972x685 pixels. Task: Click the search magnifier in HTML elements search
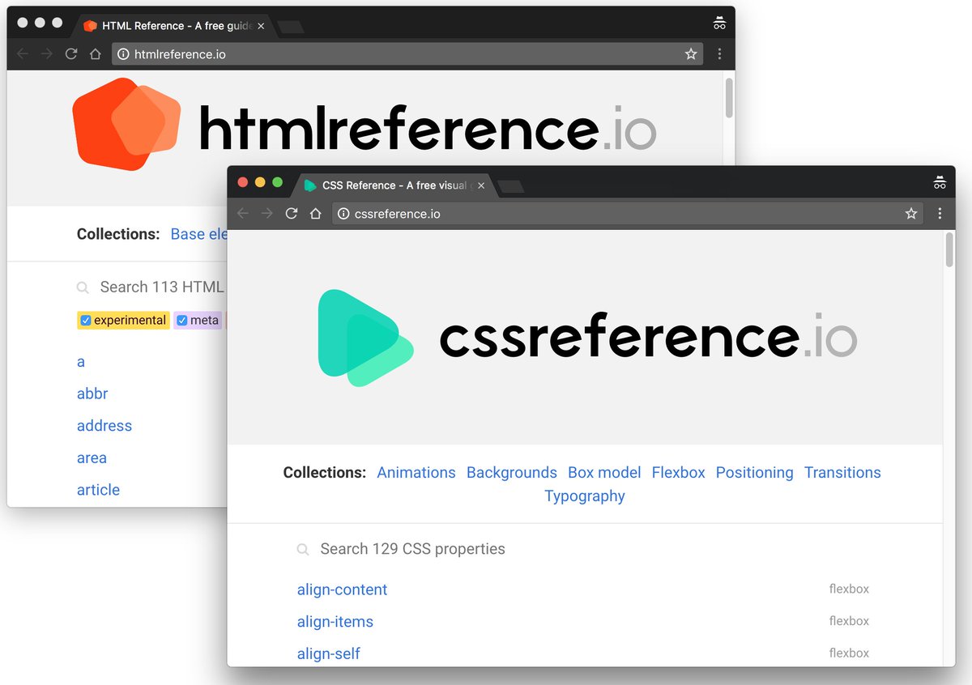tap(83, 287)
